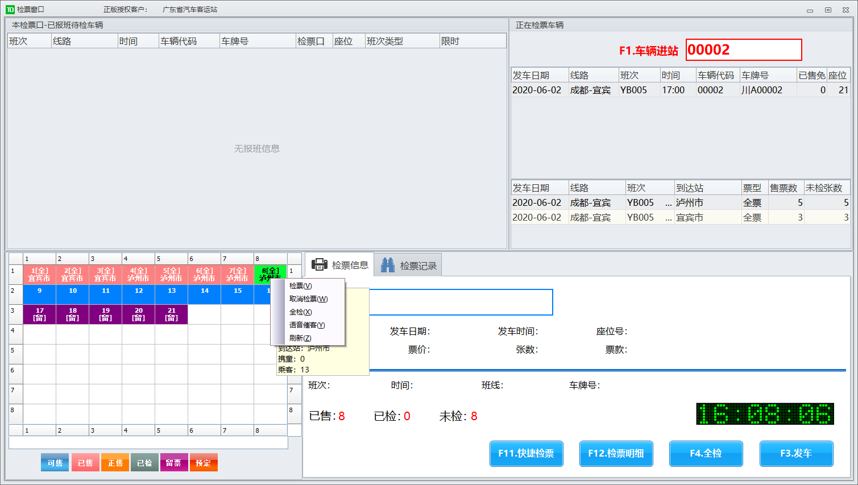Viewport: 858px width, 485px height.
Task: Select seat 1 宜宾市 in seat map
Action: 39,275
